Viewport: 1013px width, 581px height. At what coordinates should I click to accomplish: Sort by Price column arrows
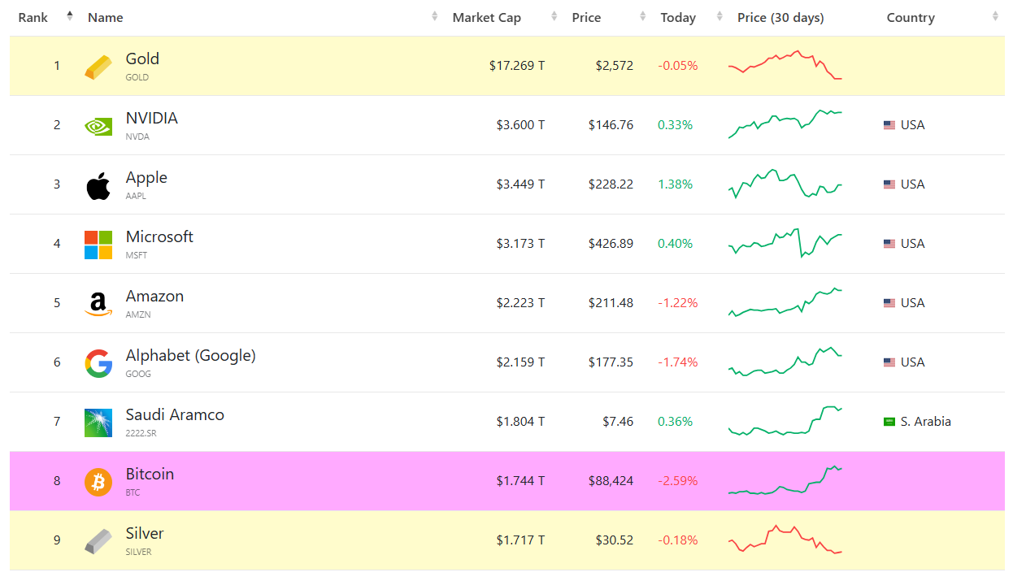(x=642, y=17)
